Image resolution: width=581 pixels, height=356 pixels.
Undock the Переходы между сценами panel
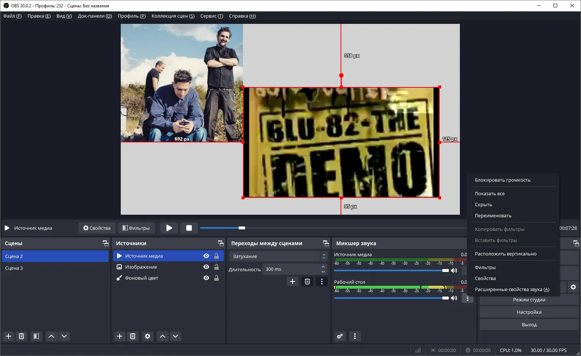click(x=326, y=243)
